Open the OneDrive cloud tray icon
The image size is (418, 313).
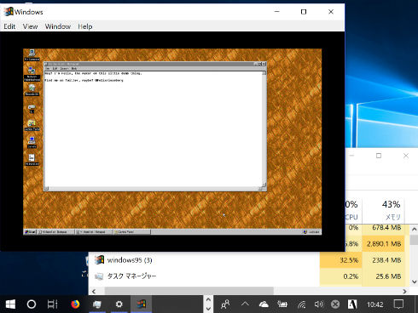[264, 304]
